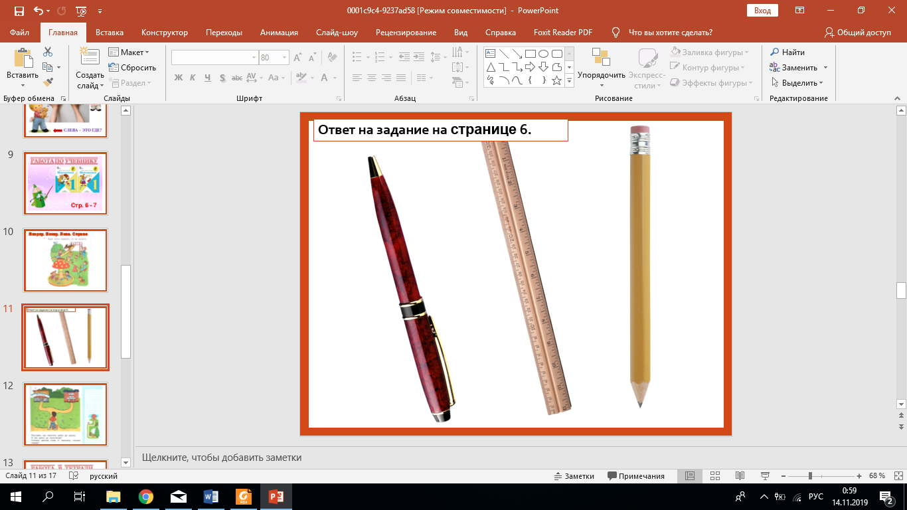
Task: Click the Save icon in quick access toolbar
Action: [19, 11]
